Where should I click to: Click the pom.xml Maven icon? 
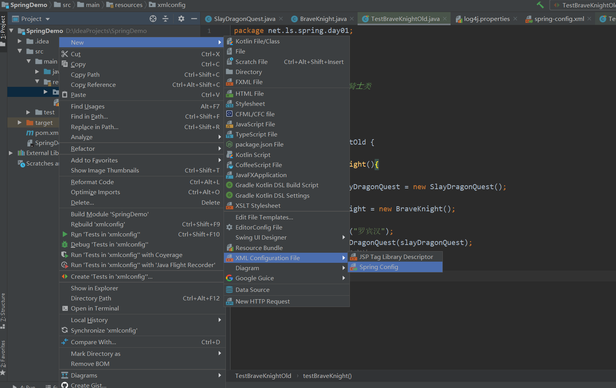point(29,133)
